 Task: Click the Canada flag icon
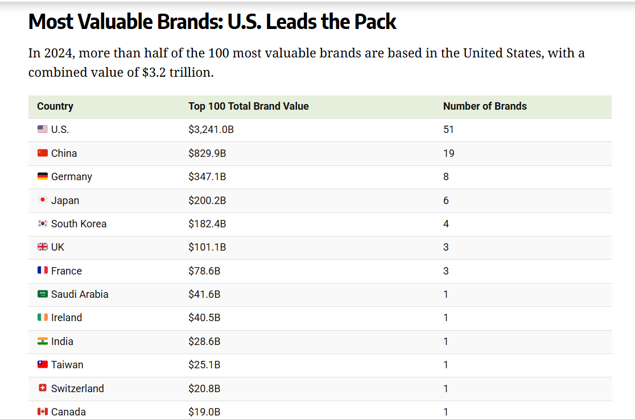[43, 411]
